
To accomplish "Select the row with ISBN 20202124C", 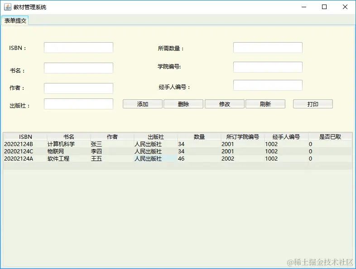I will pos(178,152).
